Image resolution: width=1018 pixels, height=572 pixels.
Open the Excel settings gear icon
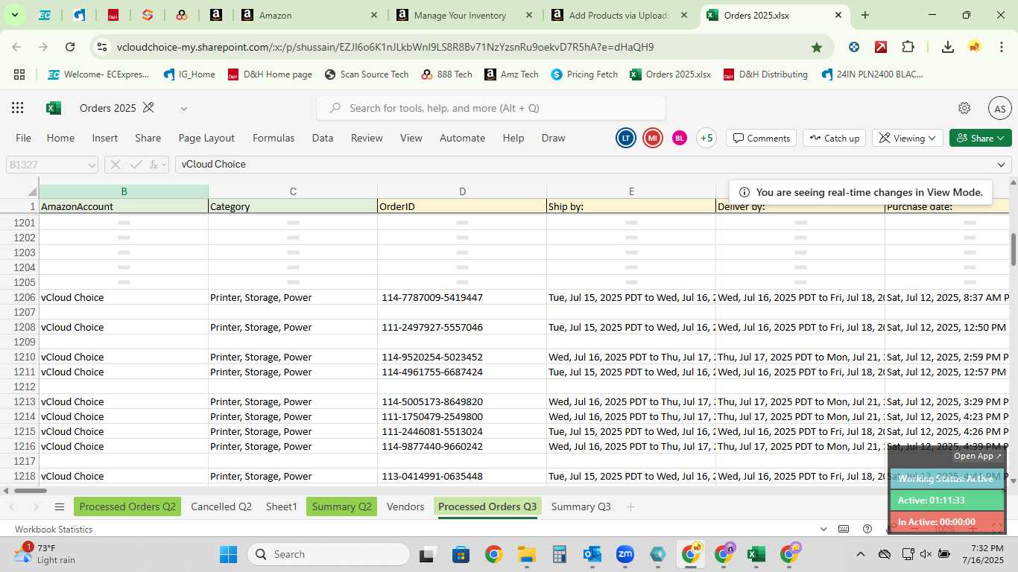pyautogui.click(x=964, y=108)
